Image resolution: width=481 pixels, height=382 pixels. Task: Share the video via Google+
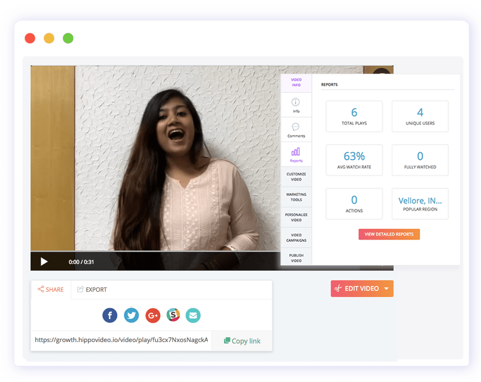153,315
